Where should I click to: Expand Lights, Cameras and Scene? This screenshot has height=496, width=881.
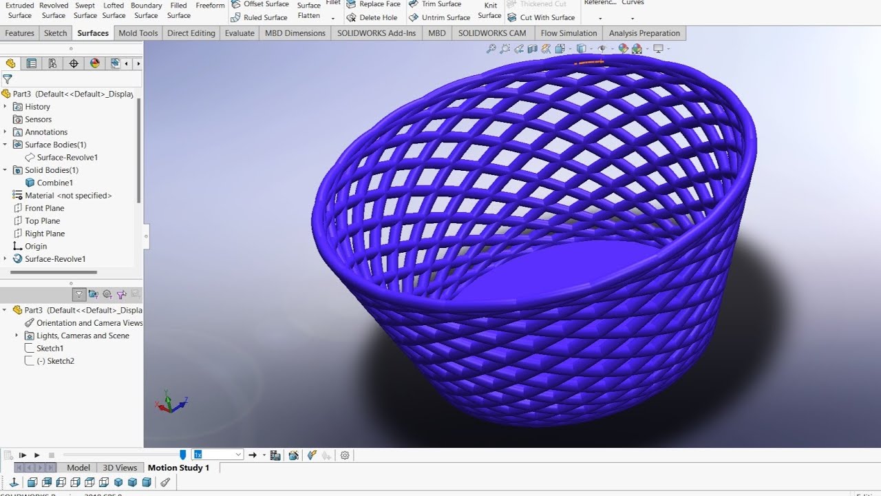click(17, 335)
